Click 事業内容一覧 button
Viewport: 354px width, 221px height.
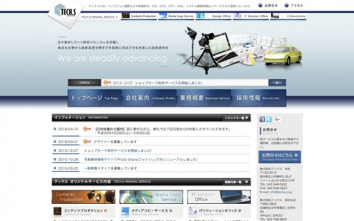[237, 182]
